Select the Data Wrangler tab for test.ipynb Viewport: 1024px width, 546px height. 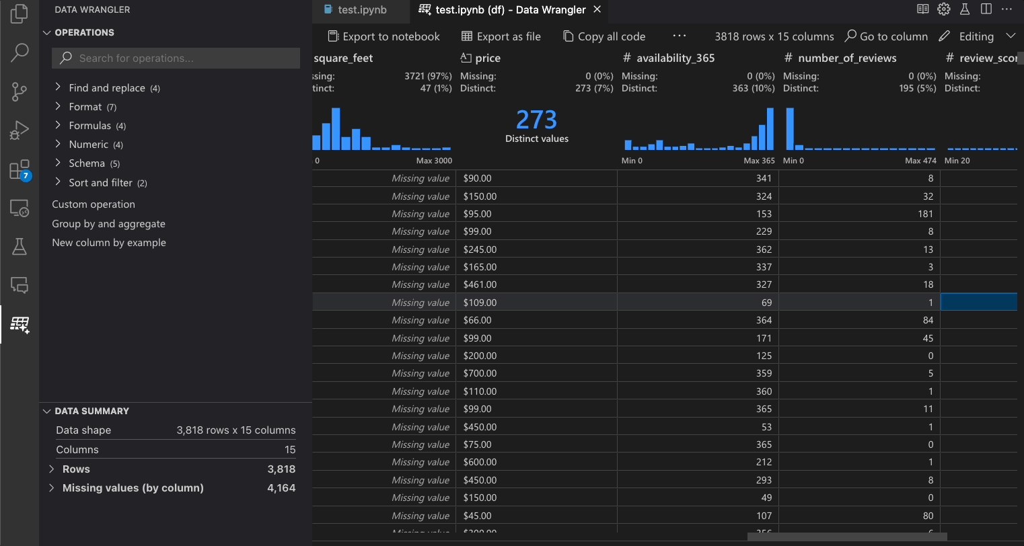(x=501, y=9)
